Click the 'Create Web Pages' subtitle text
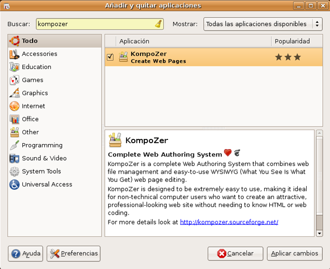Image resolution: width=330 pixels, height=269 pixels. pos(158,61)
